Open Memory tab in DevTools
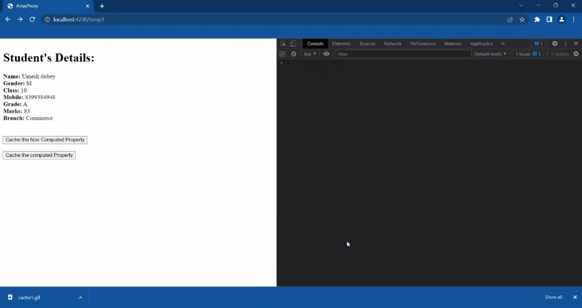The image size is (582, 308). click(x=453, y=44)
